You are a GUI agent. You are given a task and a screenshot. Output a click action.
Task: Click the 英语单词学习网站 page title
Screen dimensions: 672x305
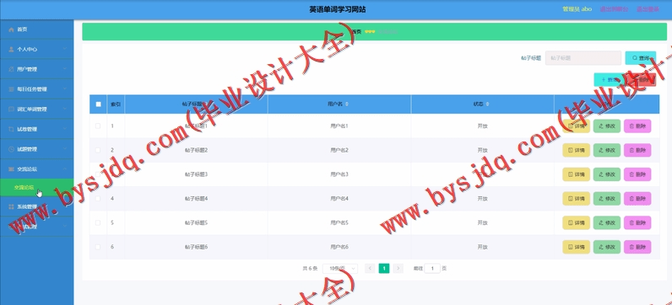tap(338, 9)
